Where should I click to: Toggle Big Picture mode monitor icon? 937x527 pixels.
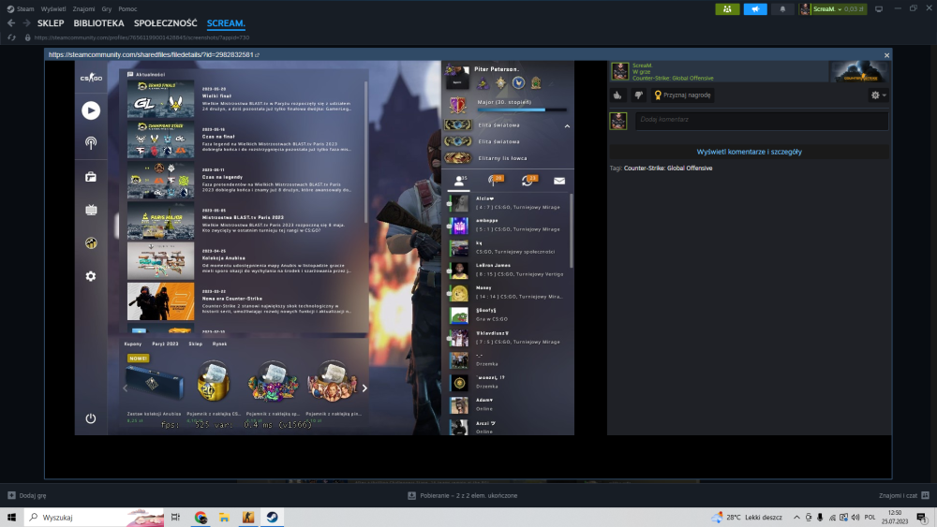[879, 9]
